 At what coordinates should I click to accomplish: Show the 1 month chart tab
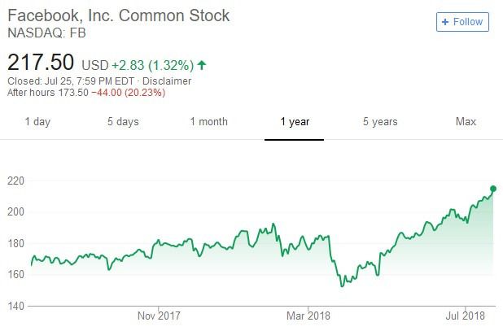pos(209,122)
